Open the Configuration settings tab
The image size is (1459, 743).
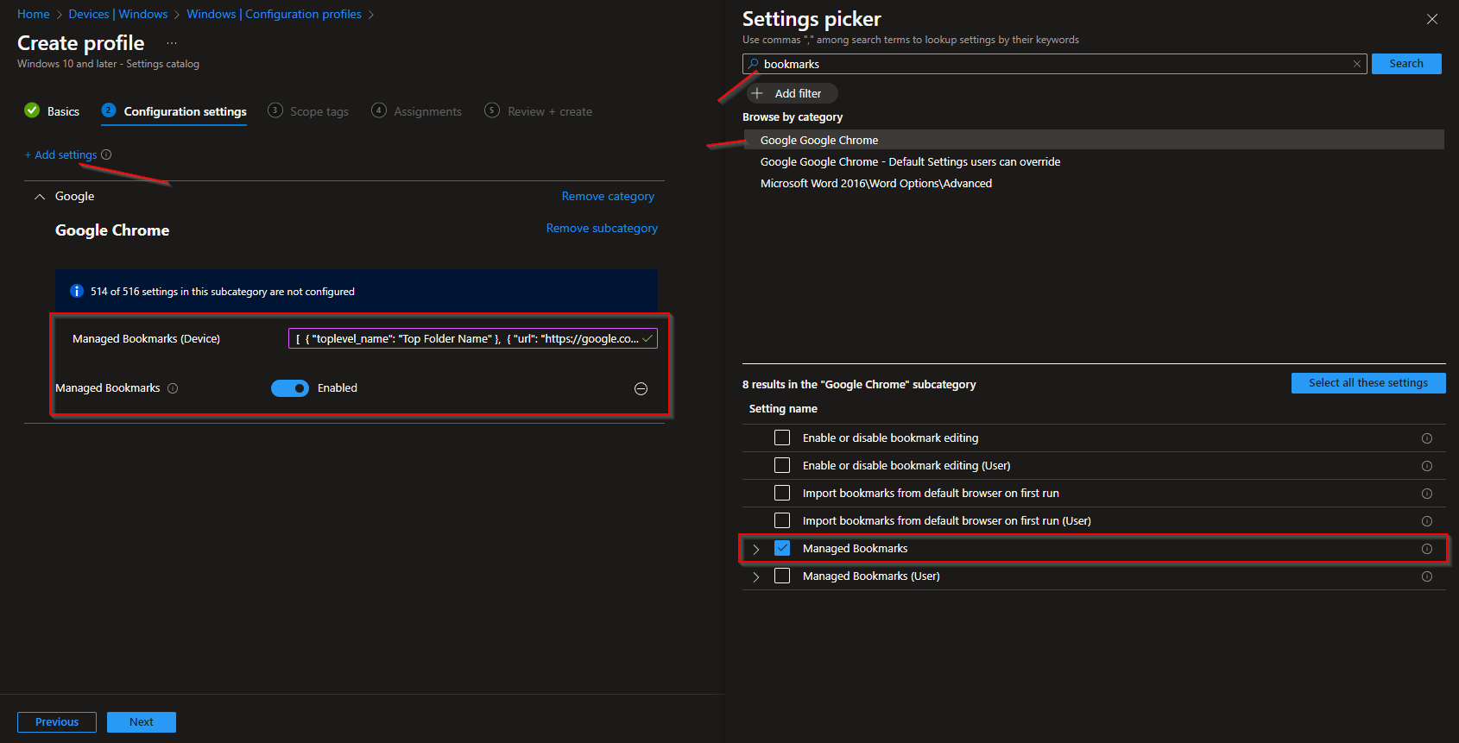coord(174,111)
